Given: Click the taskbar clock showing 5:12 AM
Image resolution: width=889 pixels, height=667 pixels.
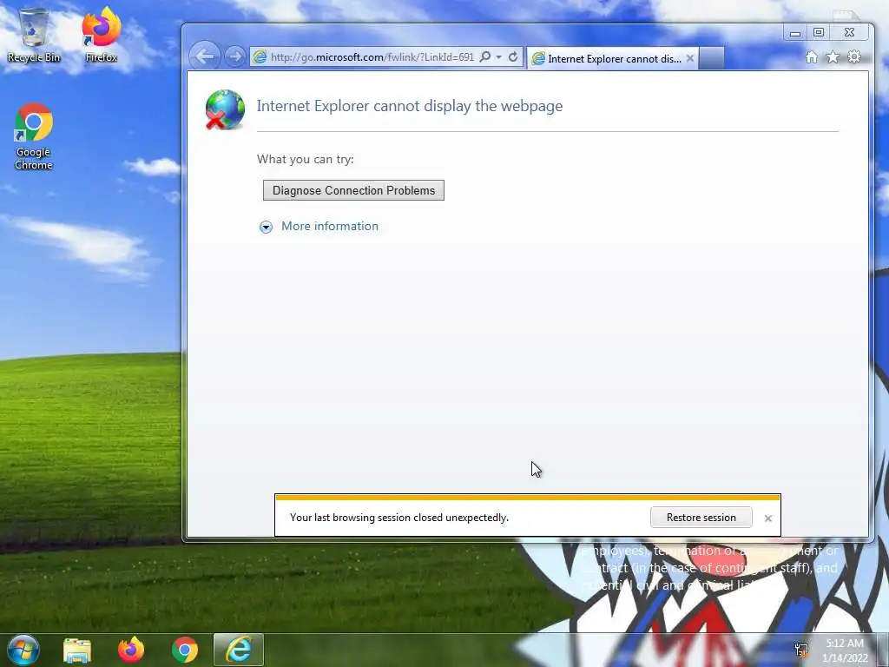Looking at the screenshot, I should click(845, 650).
